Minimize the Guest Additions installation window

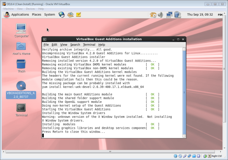[173, 39]
